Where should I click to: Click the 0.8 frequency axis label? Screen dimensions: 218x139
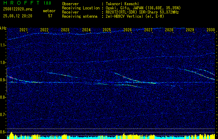[3, 97]
